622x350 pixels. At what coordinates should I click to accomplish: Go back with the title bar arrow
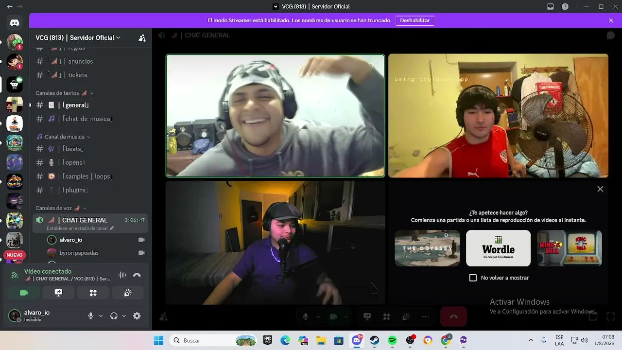coord(9,7)
